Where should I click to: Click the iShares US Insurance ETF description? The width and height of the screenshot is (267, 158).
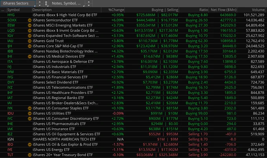pyautogui.click(x=54, y=129)
